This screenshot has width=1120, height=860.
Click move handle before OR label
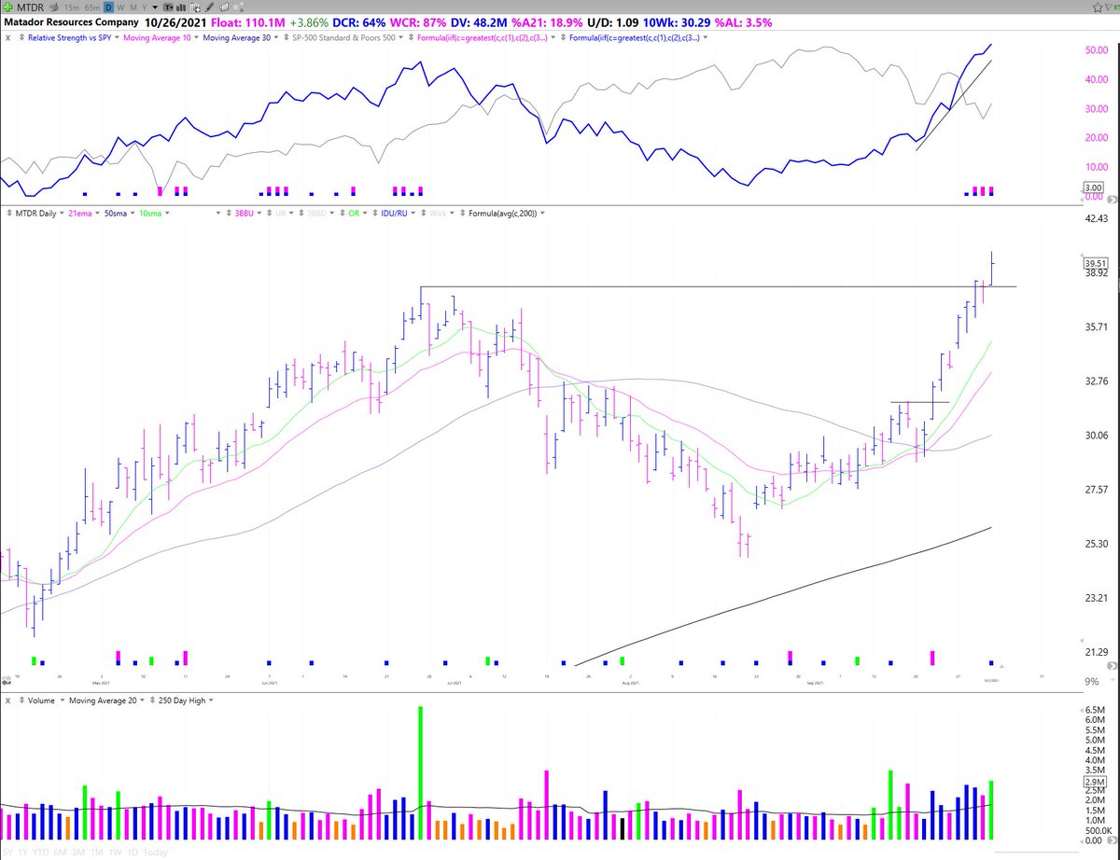pos(343,215)
